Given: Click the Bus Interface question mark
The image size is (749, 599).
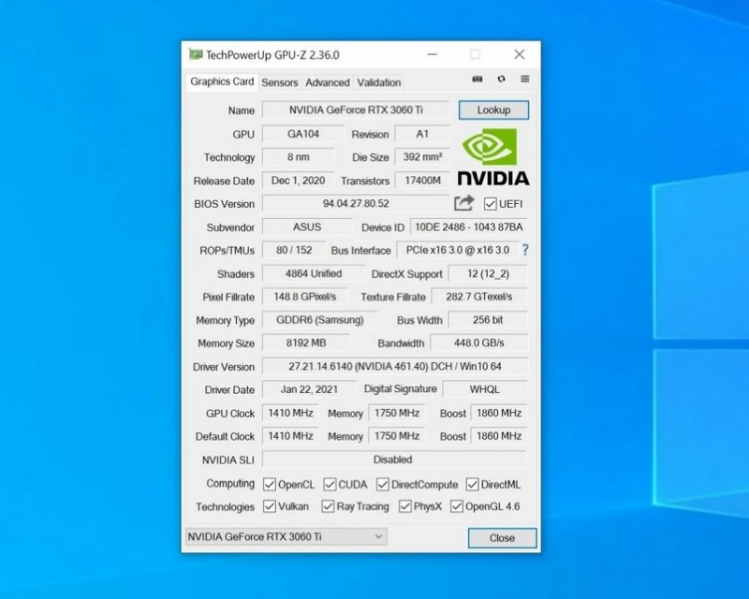Looking at the screenshot, I should pos(525,250).
